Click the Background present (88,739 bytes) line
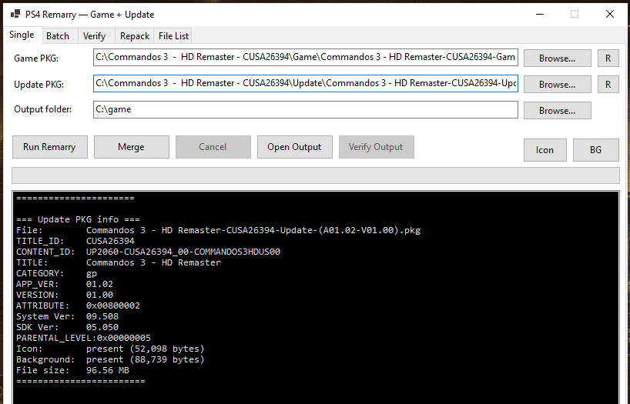Viewport: 630px width, 404px height. coord(110,360)
